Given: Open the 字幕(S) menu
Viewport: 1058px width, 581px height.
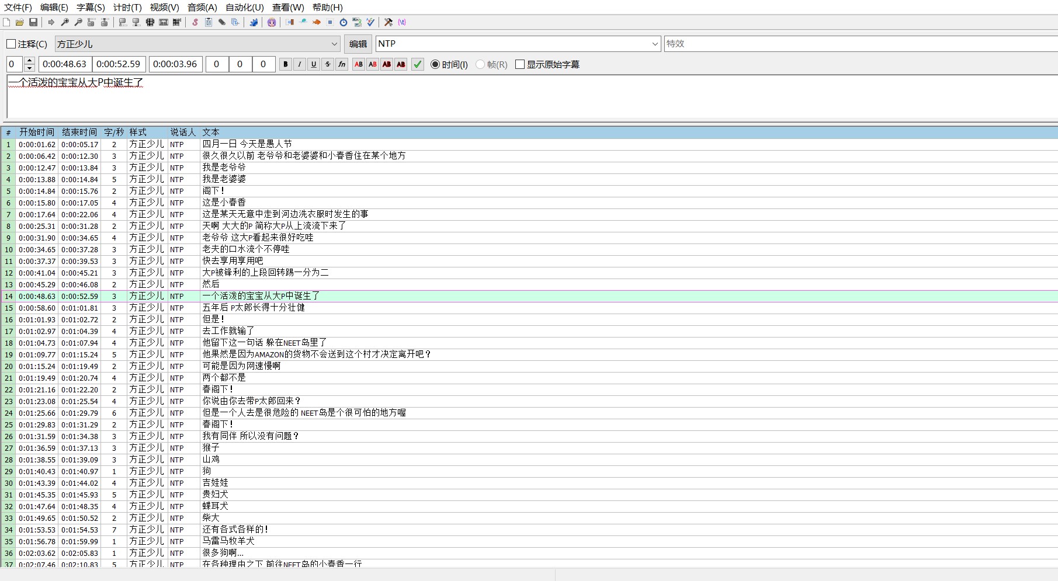Looking at the screenshot, I should (91, 8).
